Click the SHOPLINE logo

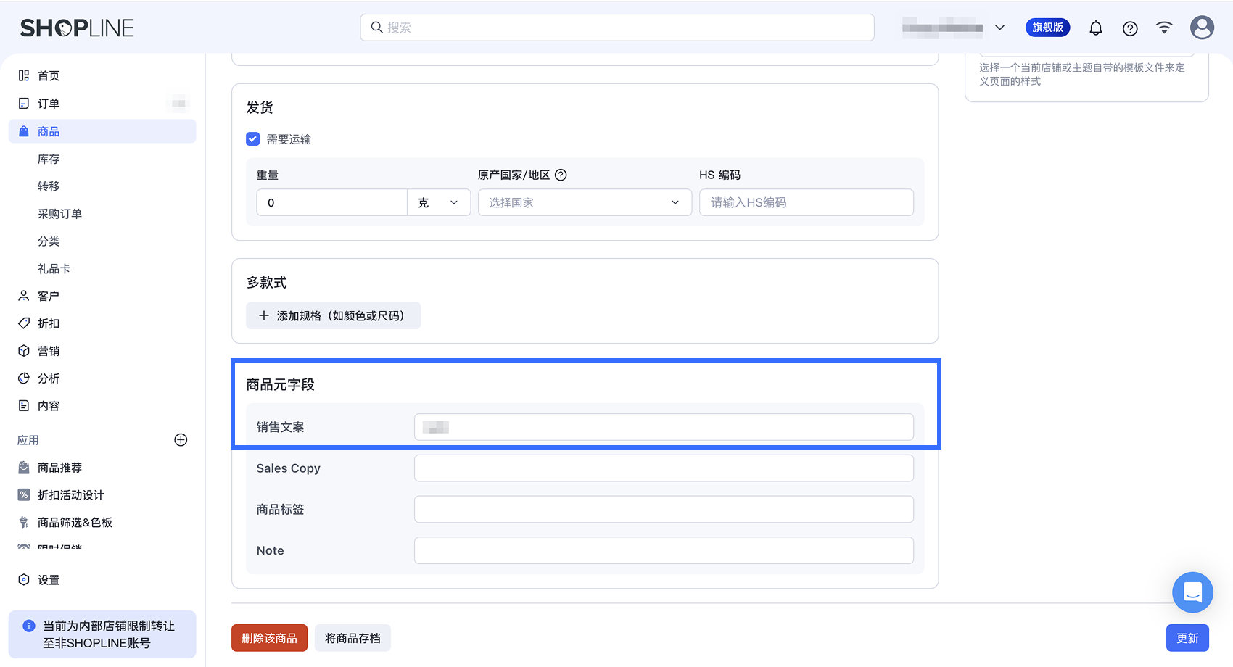coord(77,28)
